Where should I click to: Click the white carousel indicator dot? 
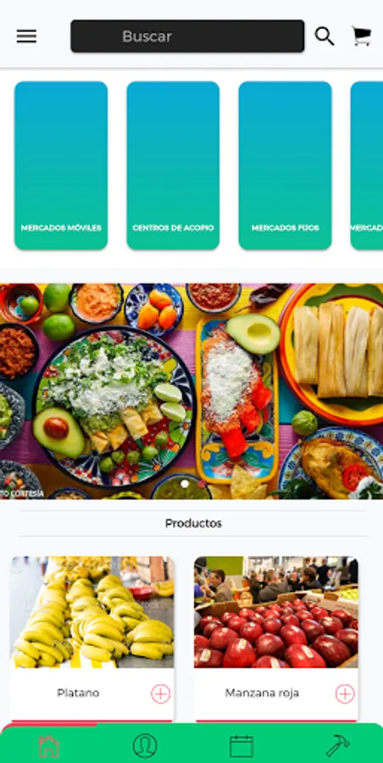tap(185, 484)
